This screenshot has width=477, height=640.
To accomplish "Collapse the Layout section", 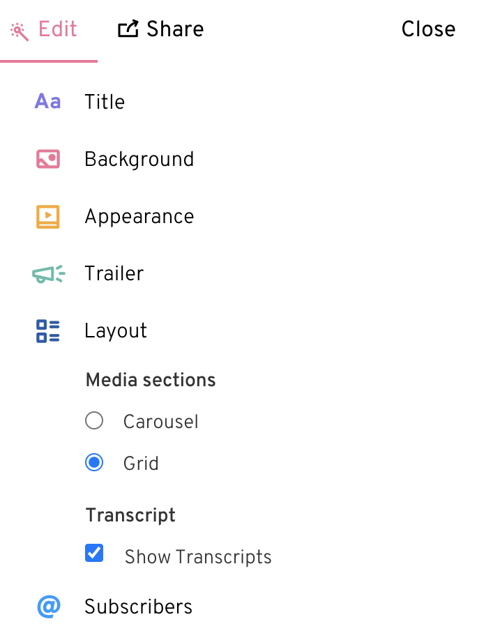I will pyautogui.click(x=116, y=331).
